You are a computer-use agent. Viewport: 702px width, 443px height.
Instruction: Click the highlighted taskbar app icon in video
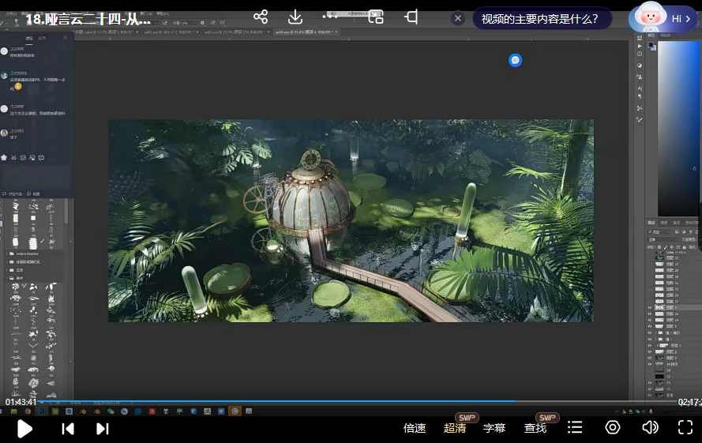(235, 411)
